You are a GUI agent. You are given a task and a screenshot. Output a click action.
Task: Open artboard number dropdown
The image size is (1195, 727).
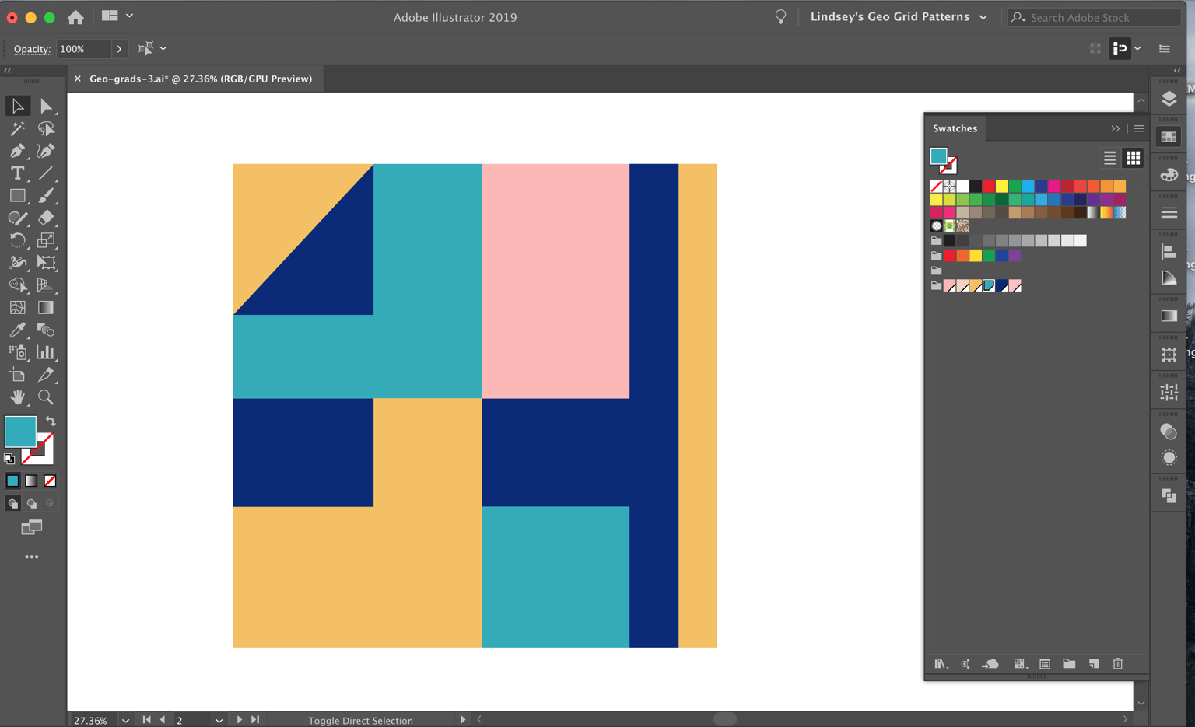point(219,720)
